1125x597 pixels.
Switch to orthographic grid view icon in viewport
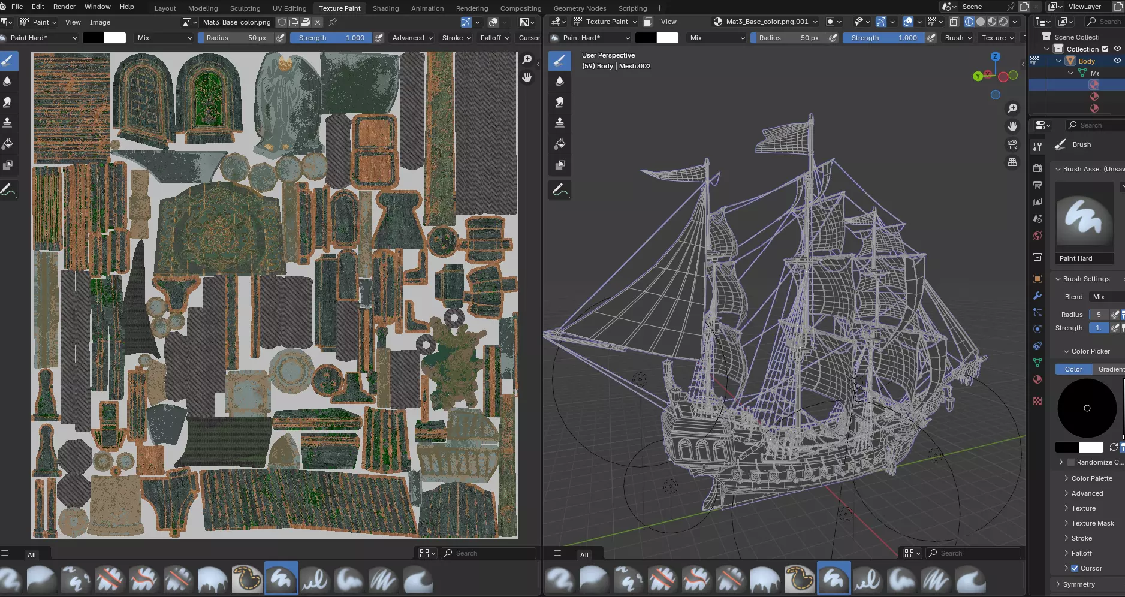click(1012, 162)
